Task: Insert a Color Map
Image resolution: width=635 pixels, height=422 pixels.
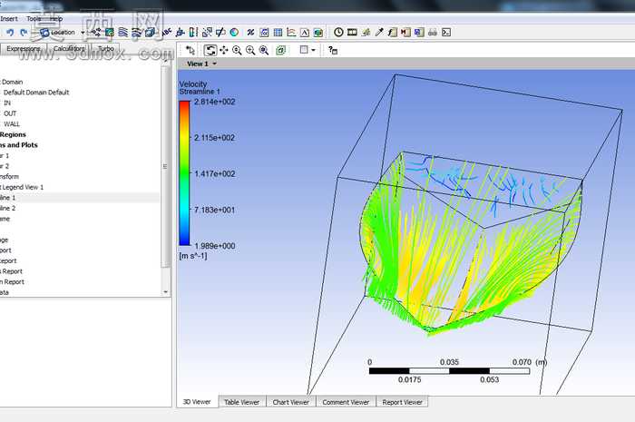Action: pyautogui.click(x=234, y=33)
